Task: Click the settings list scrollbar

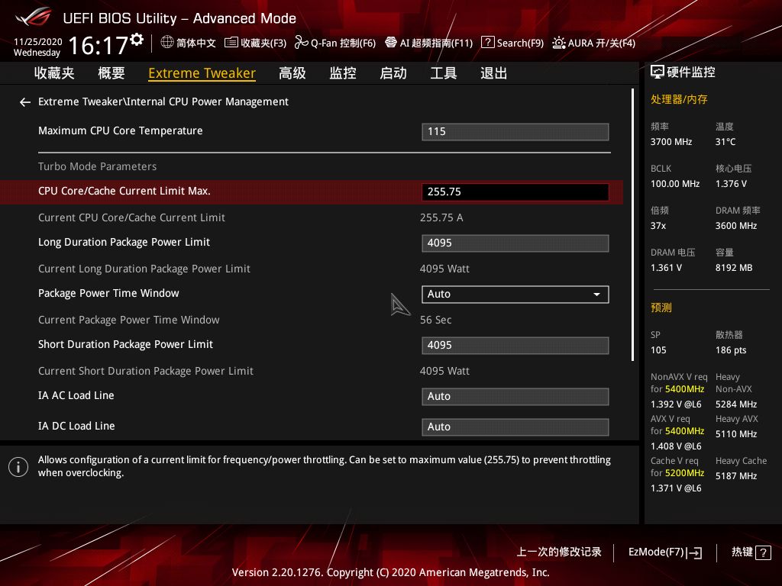Action: tap(632, 225)
